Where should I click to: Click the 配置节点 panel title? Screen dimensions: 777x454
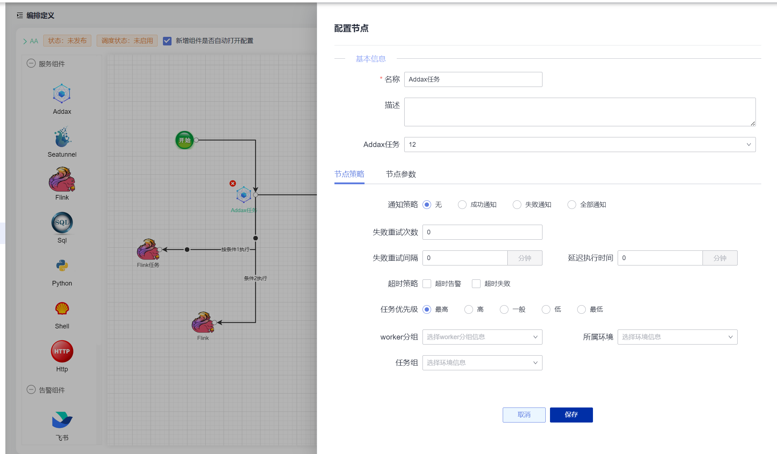click(351, 28)
